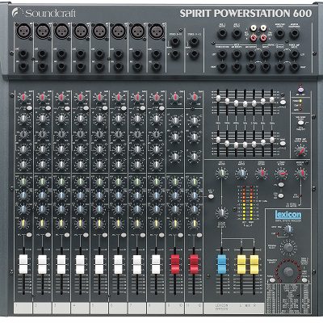Click rightmost slider of lower graphic EQ
The width and height of the screenshot is (323, 323).
tap(272, 140)
